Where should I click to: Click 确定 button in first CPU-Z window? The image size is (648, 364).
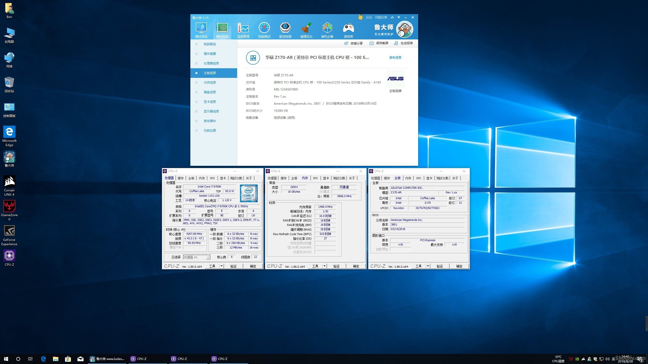[253, 266]
